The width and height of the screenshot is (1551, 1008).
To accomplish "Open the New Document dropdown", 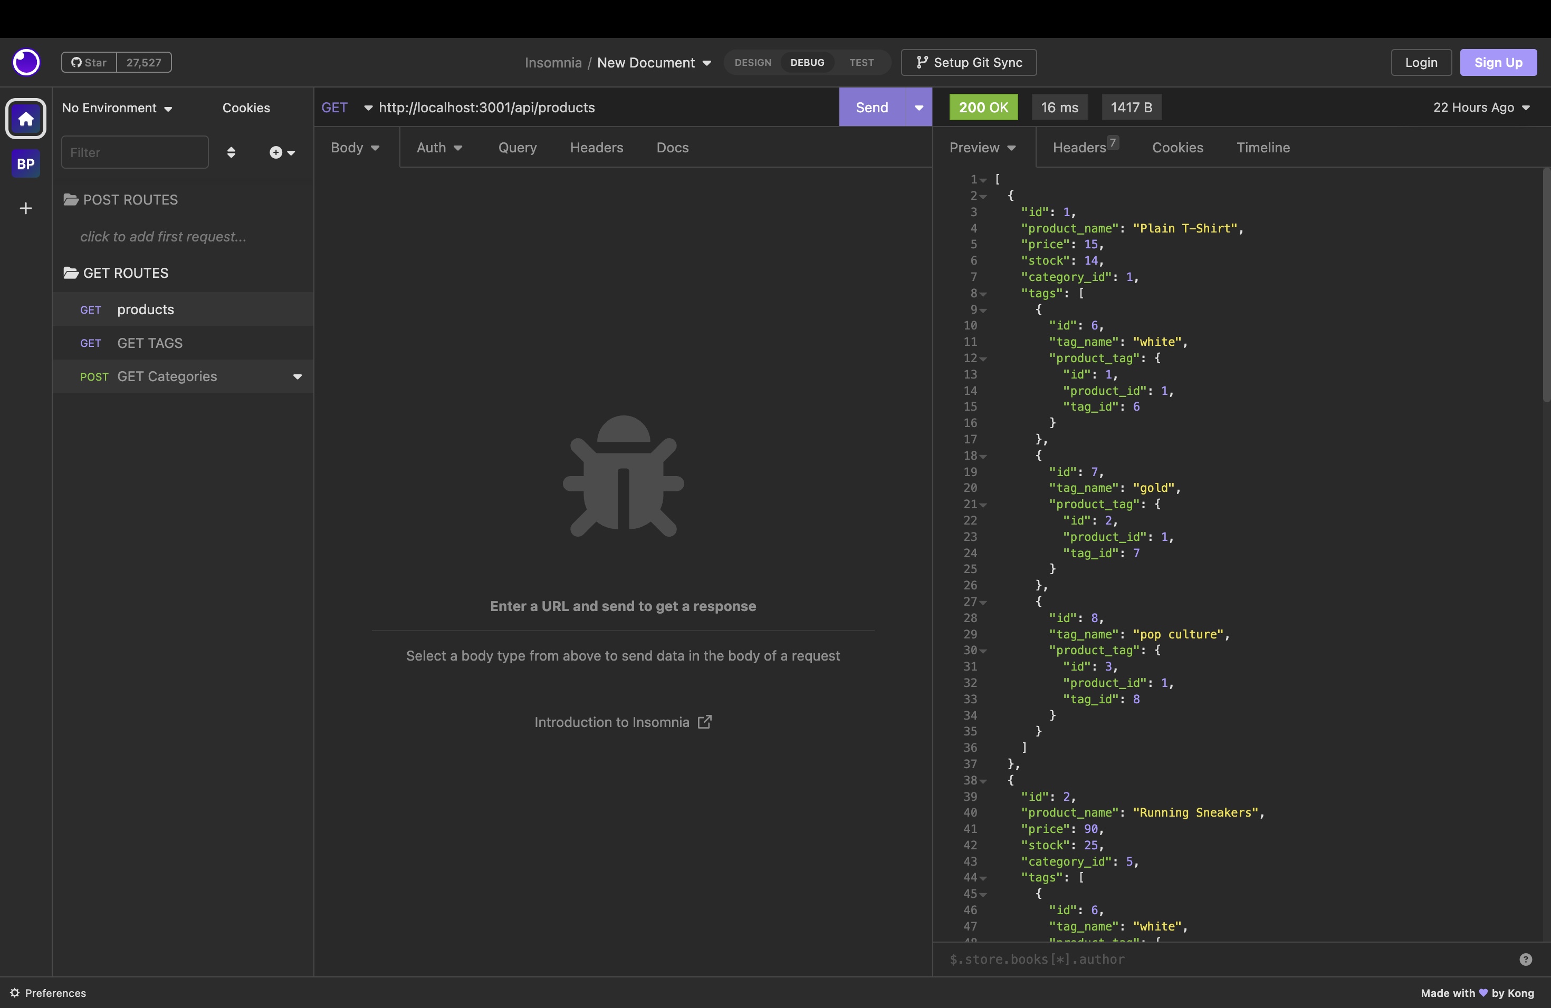I will pyautogui.click(x=654, y=63).
